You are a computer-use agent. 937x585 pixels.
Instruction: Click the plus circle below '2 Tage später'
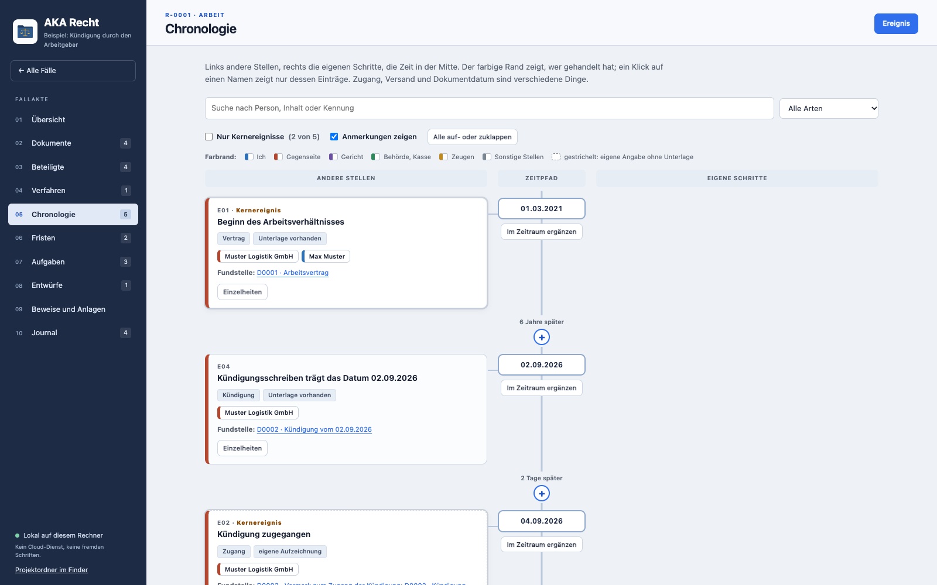pos(542,493)
